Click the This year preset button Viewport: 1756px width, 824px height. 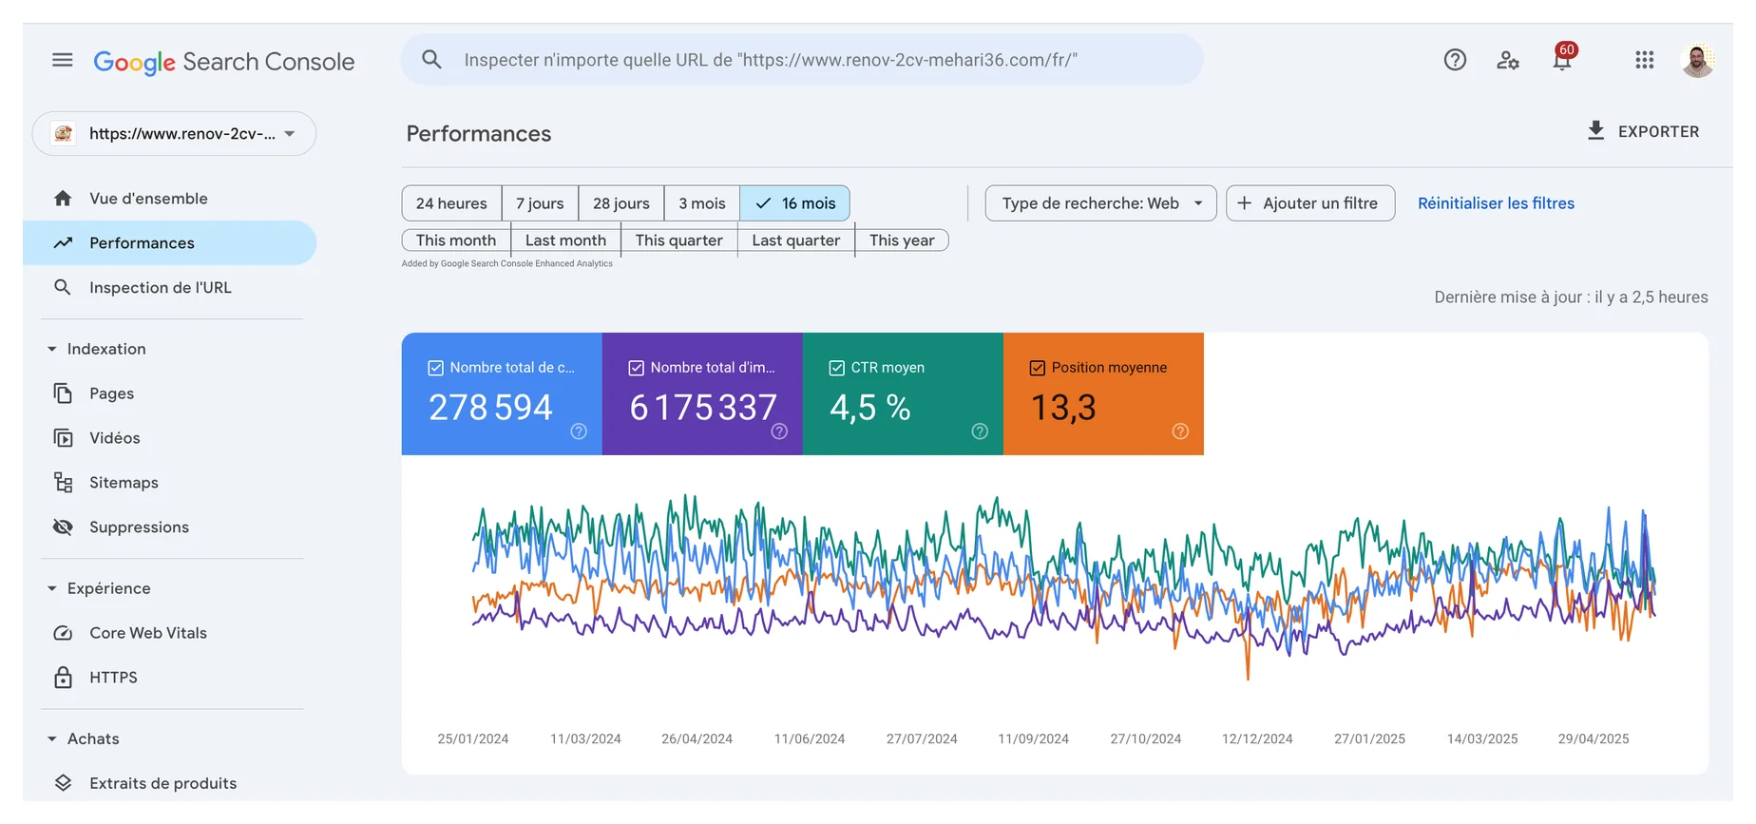(902, 240)
